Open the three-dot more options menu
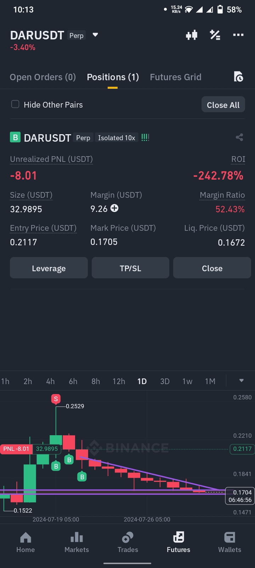 coord(238,35)
